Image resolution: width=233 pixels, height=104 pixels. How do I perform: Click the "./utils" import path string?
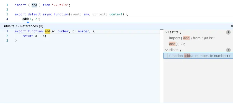[x=60, y=5]
